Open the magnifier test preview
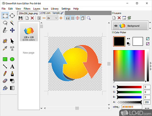Image resolution: width=152 pixels, height=116 pixels. click(x=89, y=18)
